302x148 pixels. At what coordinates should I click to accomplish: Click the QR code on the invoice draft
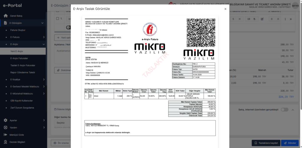pos(201,33)
